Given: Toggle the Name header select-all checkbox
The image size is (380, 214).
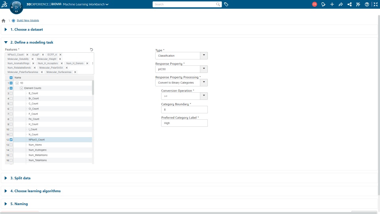Looking at the screenshot, I should [11, 78].
